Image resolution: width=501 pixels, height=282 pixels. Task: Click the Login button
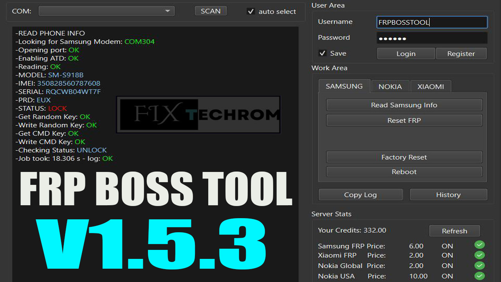[406, 54]
